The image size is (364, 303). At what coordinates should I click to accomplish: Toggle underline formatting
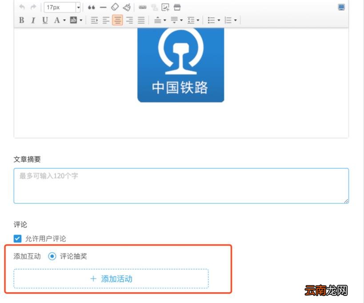pyautogui.click(x=45, y=20)
